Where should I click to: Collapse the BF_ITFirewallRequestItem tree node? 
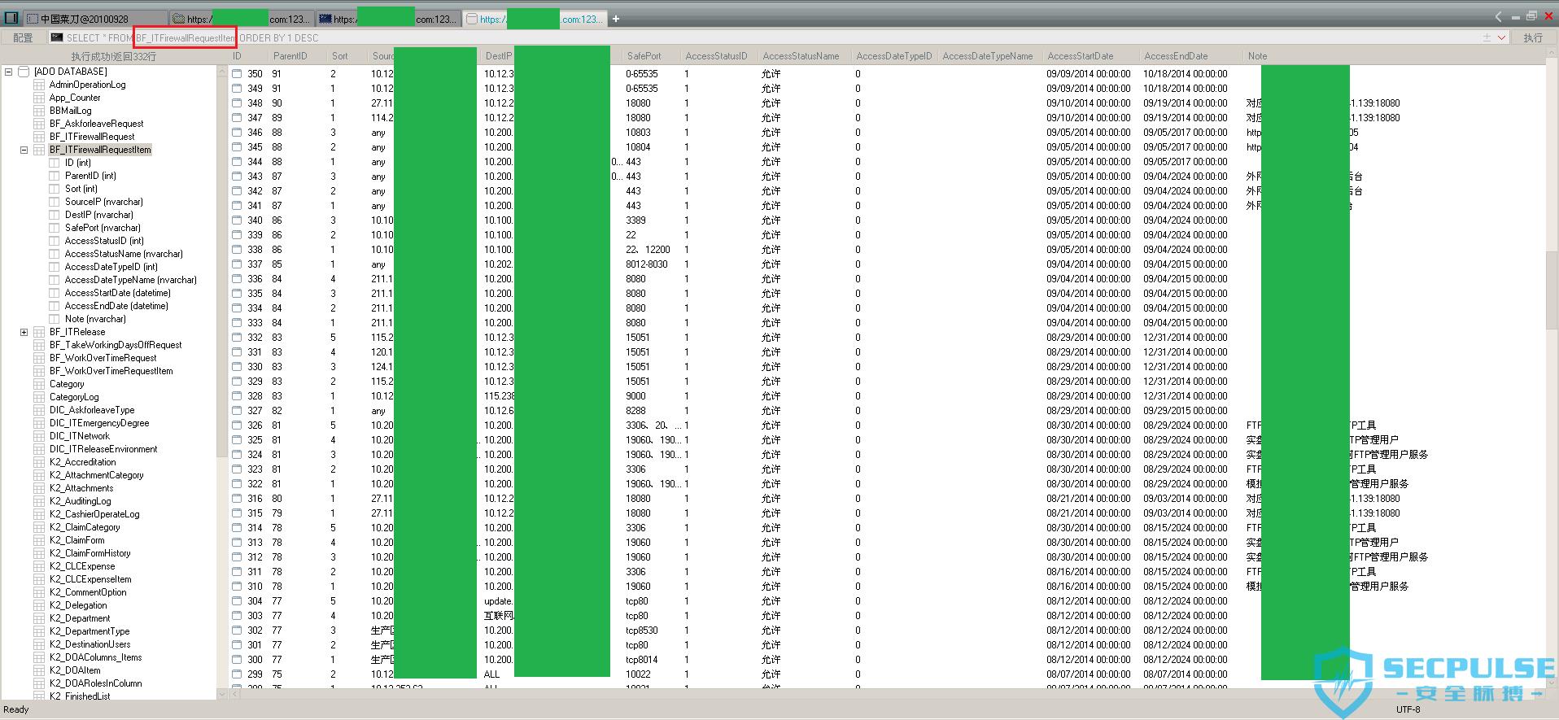24,150
